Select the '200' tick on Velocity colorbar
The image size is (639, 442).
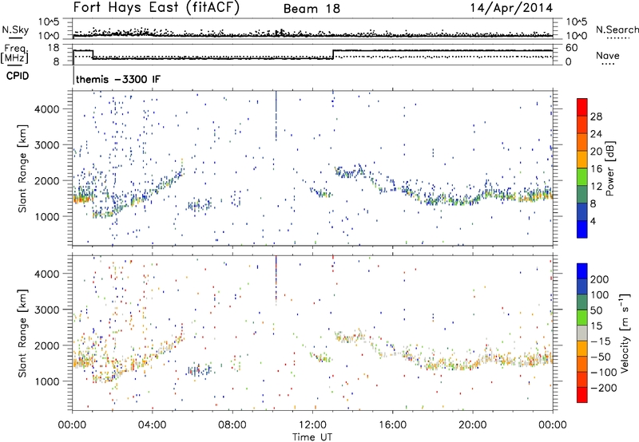600,279
